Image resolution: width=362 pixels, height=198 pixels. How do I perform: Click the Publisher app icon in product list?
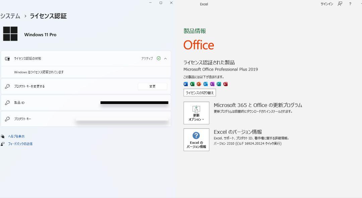[219, 84]
